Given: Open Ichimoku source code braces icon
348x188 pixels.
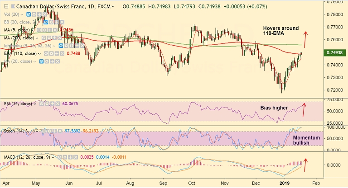Looking at the screenshot, I should [x=72, y=46].
